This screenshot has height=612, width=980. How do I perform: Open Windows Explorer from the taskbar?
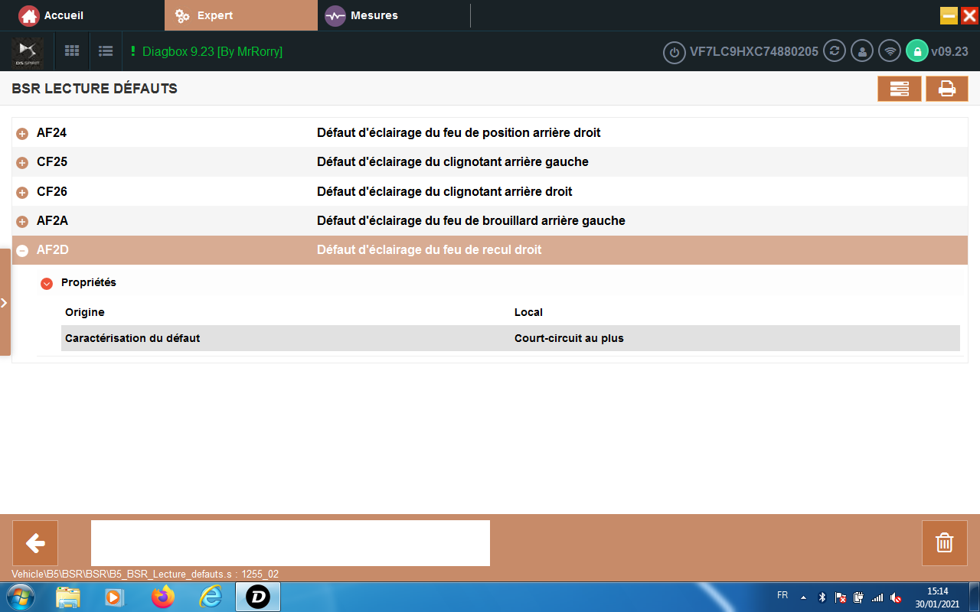click(x=68, y=597)
